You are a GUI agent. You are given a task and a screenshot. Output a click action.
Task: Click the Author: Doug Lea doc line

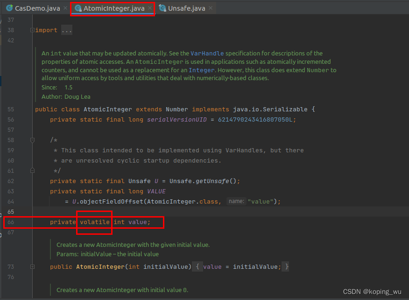coord(66,97)
